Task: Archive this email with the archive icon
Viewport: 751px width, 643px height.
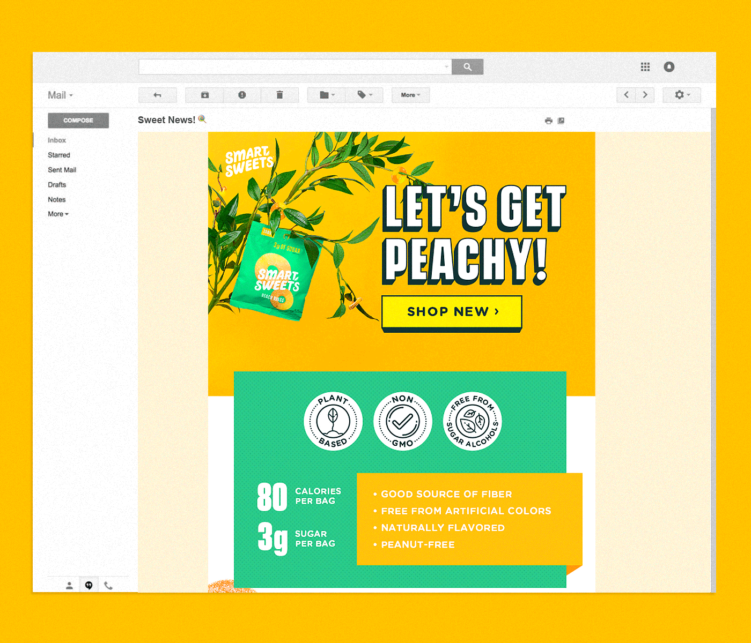Action: 204,95
